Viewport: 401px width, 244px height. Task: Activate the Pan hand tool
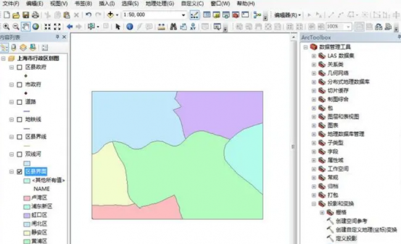coord(25,26)
